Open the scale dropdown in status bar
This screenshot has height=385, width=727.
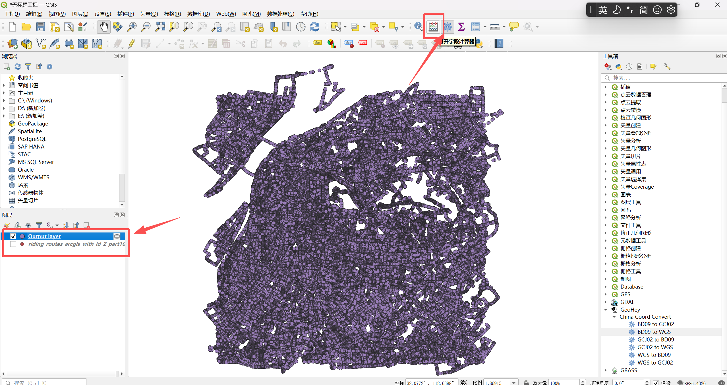click(514, 383)
